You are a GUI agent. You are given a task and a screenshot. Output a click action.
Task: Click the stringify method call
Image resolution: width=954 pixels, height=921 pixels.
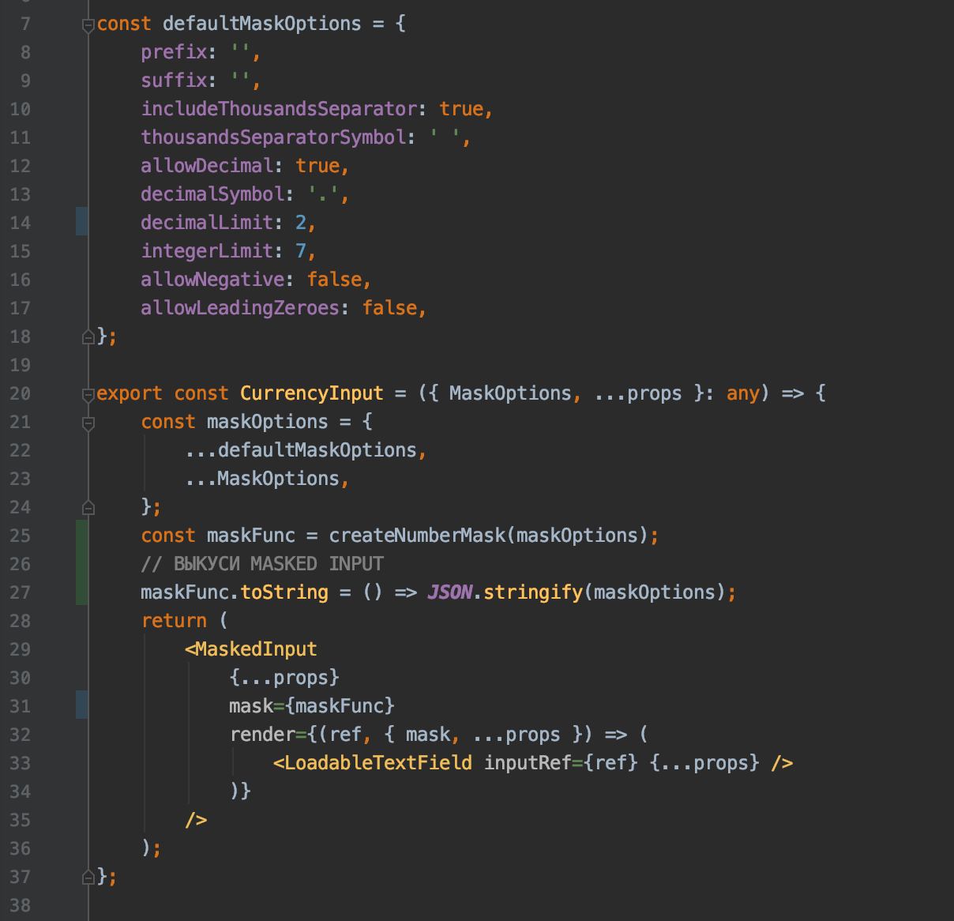click(533, 592)
